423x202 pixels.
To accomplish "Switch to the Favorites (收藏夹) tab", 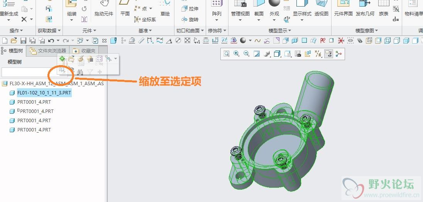I will coord(85,50).
